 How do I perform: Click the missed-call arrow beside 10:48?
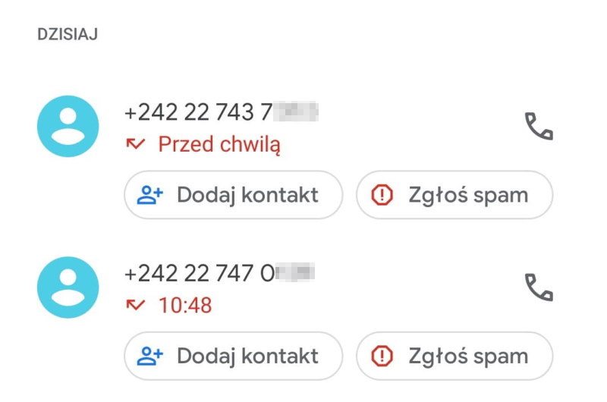click(136, 305)
